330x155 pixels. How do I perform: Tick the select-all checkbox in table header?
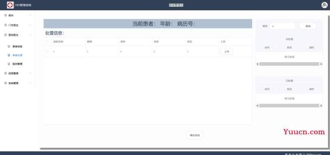tap(47, 42)
